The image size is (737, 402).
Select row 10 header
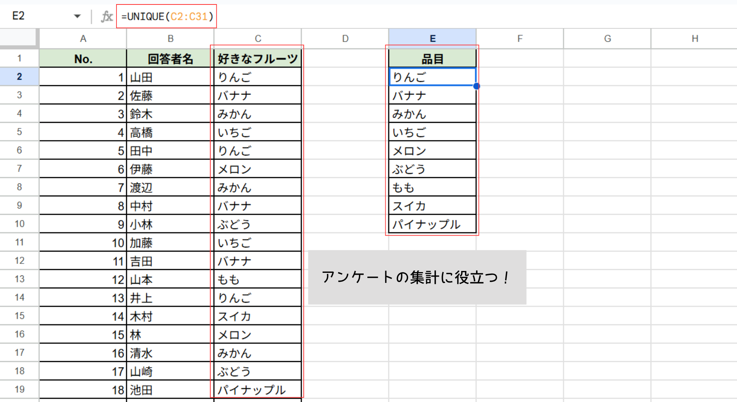click(x=19, y=224)
